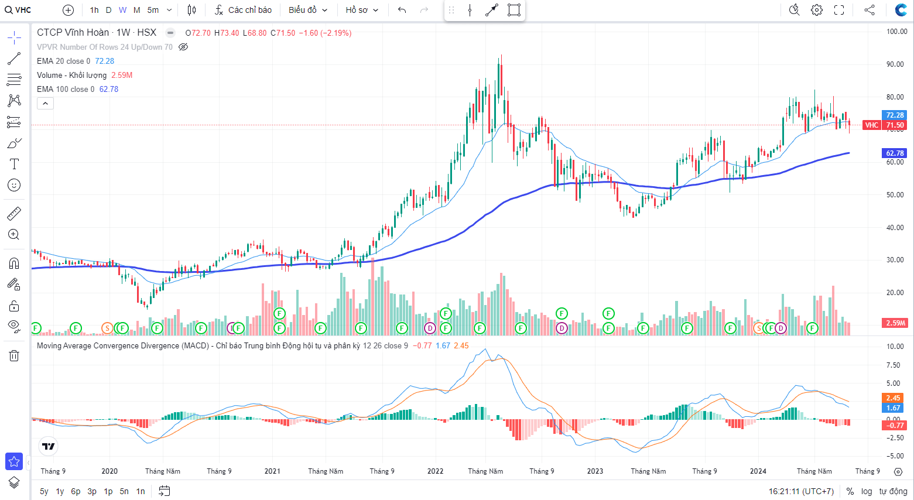914x500 pixels.
Task: Click the legend status pill beside HSX
Action: (x=170, y=33)
